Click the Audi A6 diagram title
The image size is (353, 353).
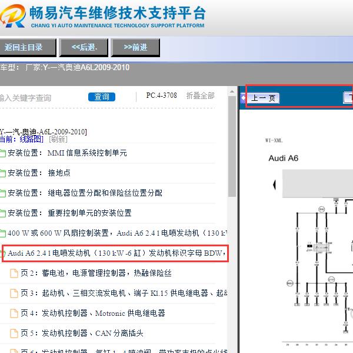pyautogui.click(x=284, y=158)
